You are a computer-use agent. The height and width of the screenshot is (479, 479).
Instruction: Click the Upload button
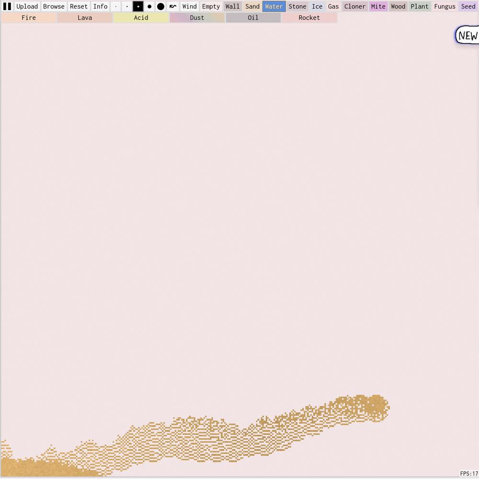click(x=27, y=6)
